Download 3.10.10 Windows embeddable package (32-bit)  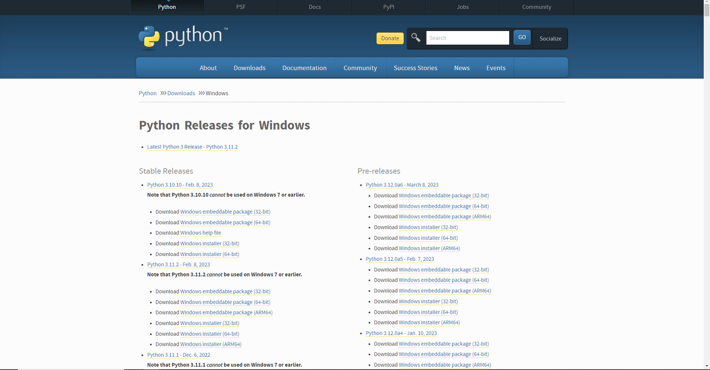225,212
